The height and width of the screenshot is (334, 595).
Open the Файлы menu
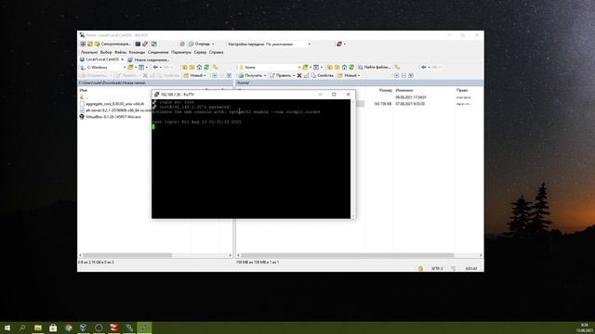click(x=120, y=52)
